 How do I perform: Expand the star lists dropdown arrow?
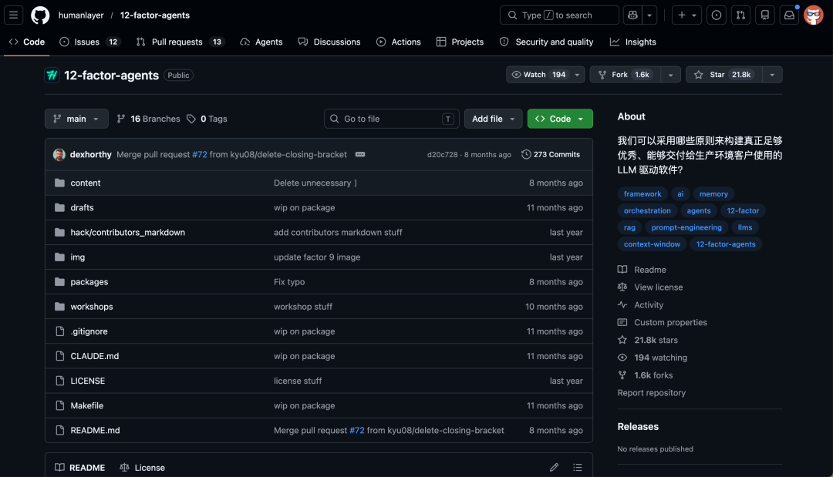pos(772,75)
